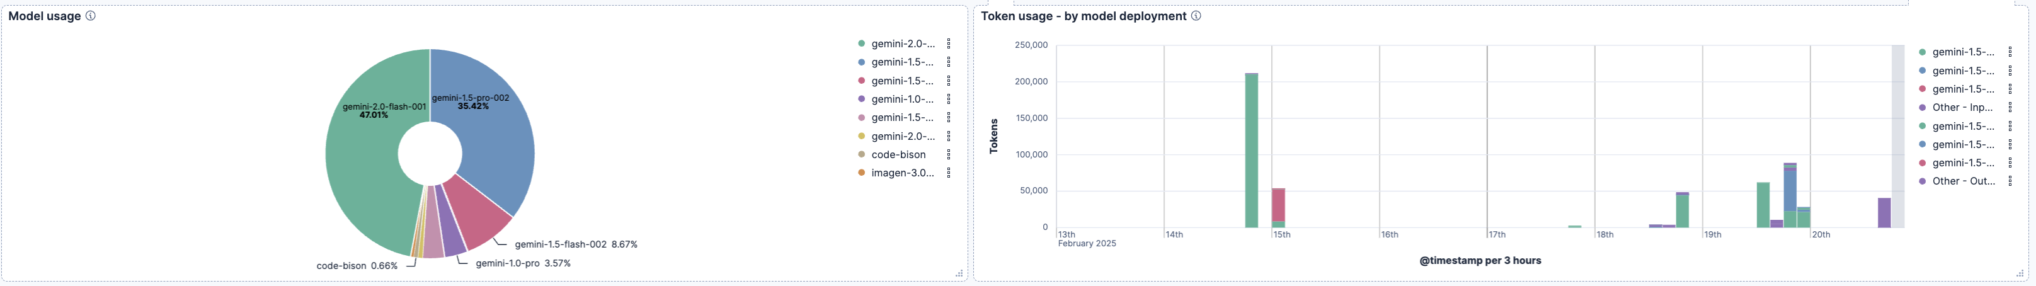Click the imagen-3.0 legend color dot

click(862, 173)
